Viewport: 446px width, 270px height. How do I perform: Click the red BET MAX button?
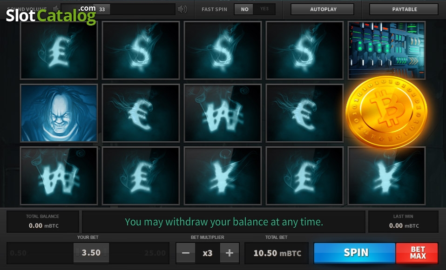pyautogui.click(x=417, y=253)
